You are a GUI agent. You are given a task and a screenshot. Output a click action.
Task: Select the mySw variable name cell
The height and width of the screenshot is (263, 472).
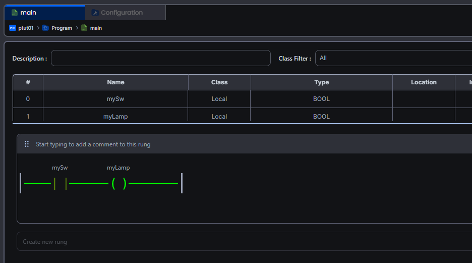coord(115,99)
